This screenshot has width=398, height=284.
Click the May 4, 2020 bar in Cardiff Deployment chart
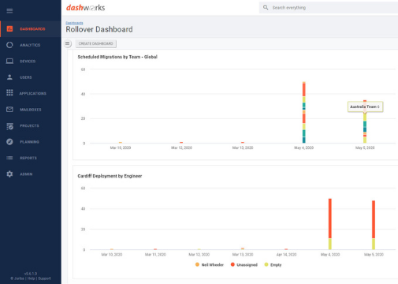330,224
